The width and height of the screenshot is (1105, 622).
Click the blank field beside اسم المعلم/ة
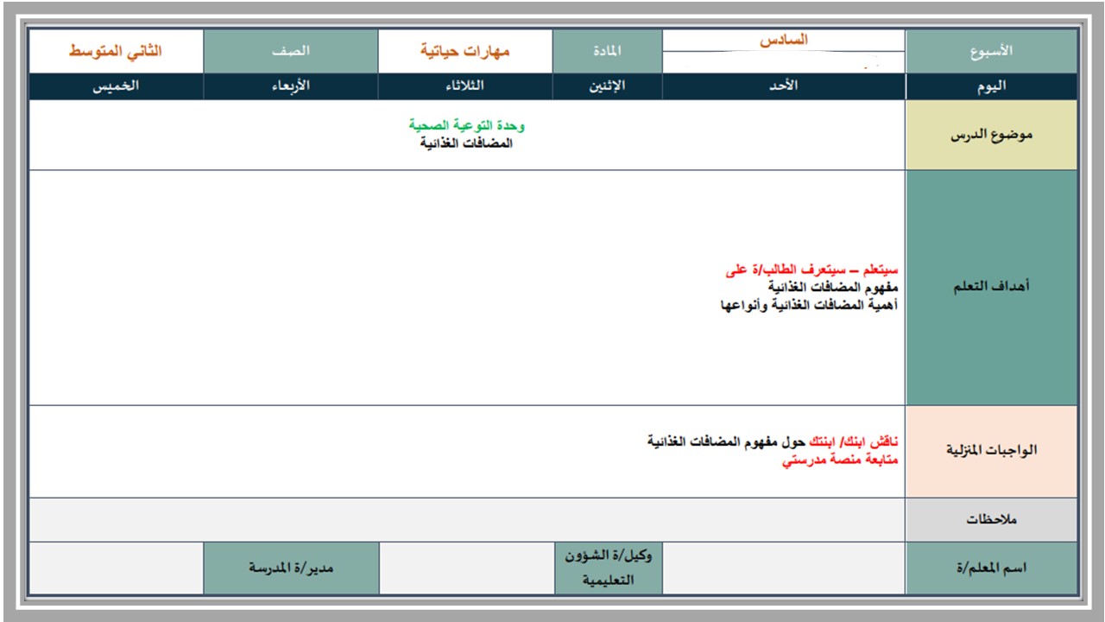click(x=783, y=568)
